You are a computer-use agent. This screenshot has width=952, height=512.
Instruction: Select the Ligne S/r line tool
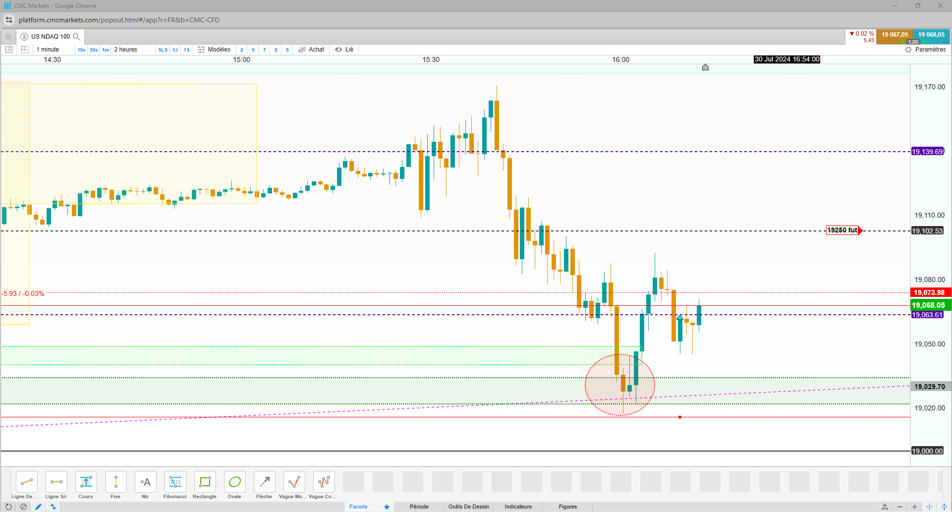pyautogui.click(x=56, y=485)
